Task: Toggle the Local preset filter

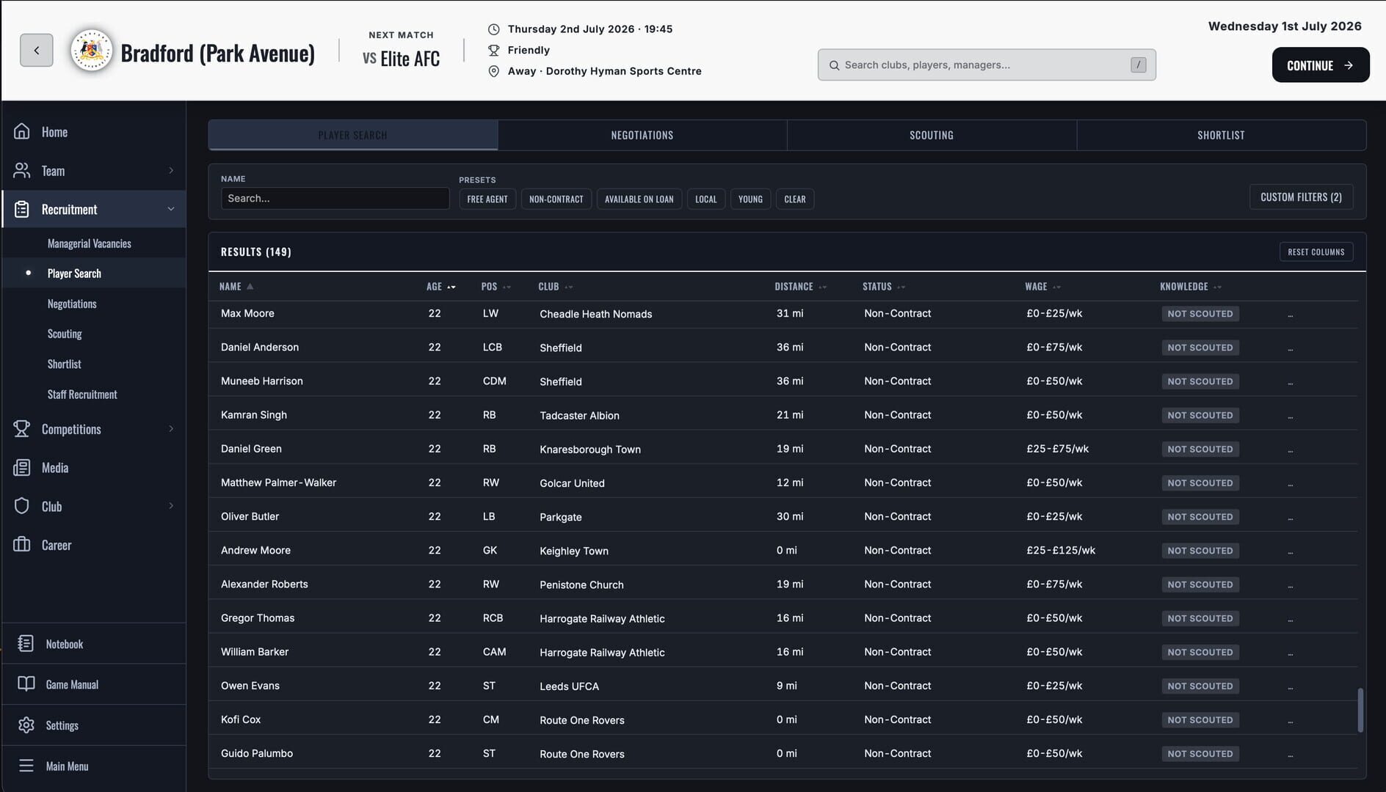Action: 706,199
